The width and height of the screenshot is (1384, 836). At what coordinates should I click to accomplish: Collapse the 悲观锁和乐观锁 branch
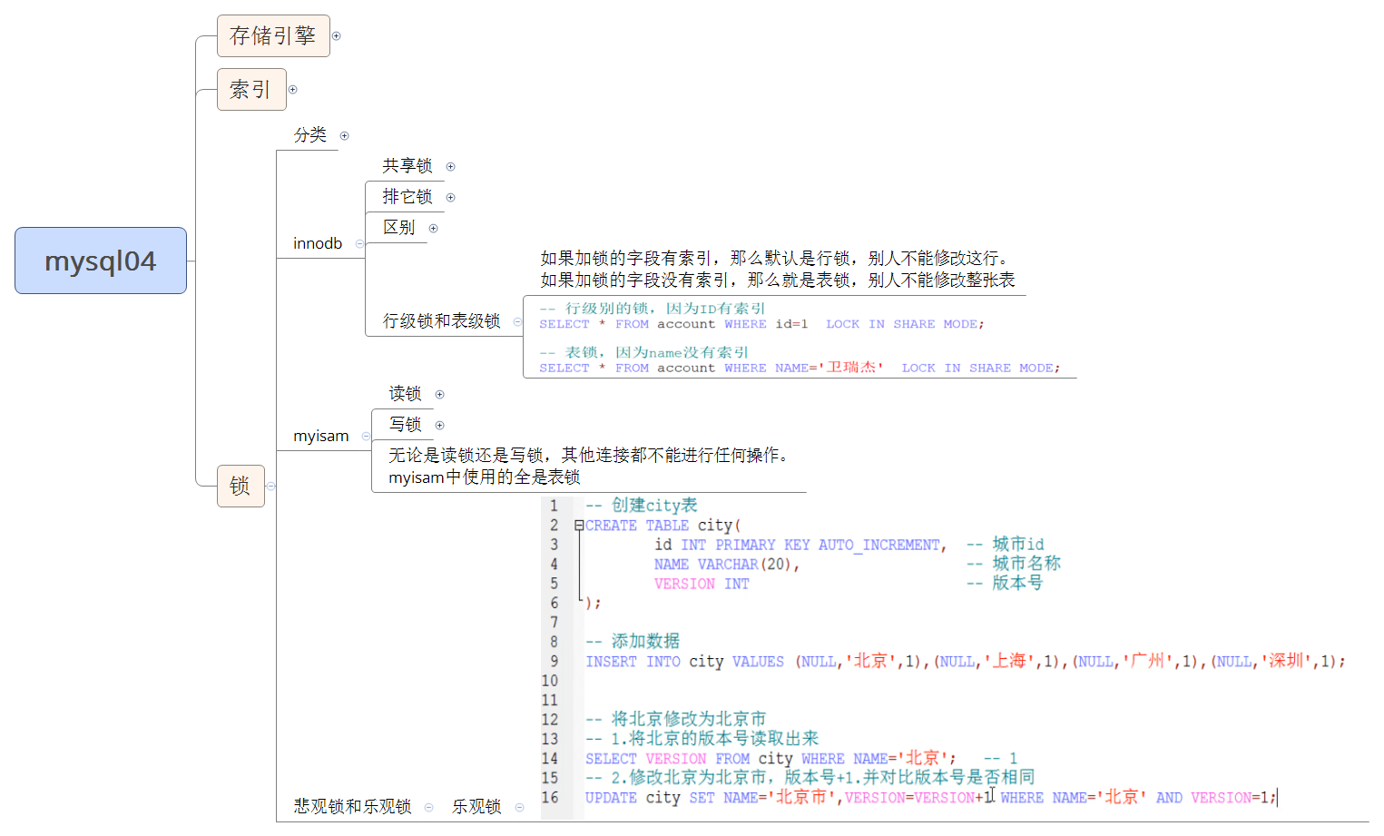tap(429, 808)
